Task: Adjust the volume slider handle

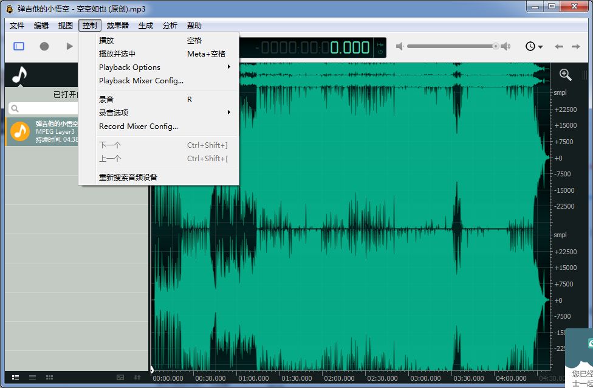Action: coord(495,46)
